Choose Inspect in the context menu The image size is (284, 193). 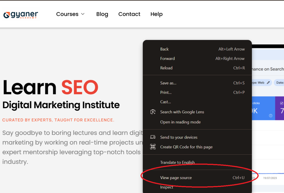point(167,187)
